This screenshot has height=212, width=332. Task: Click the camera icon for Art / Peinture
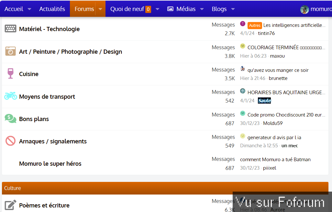[x=10, y=51]
